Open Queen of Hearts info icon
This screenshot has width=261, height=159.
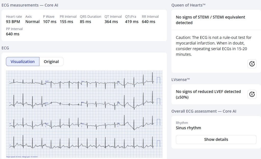pos(252,64)
